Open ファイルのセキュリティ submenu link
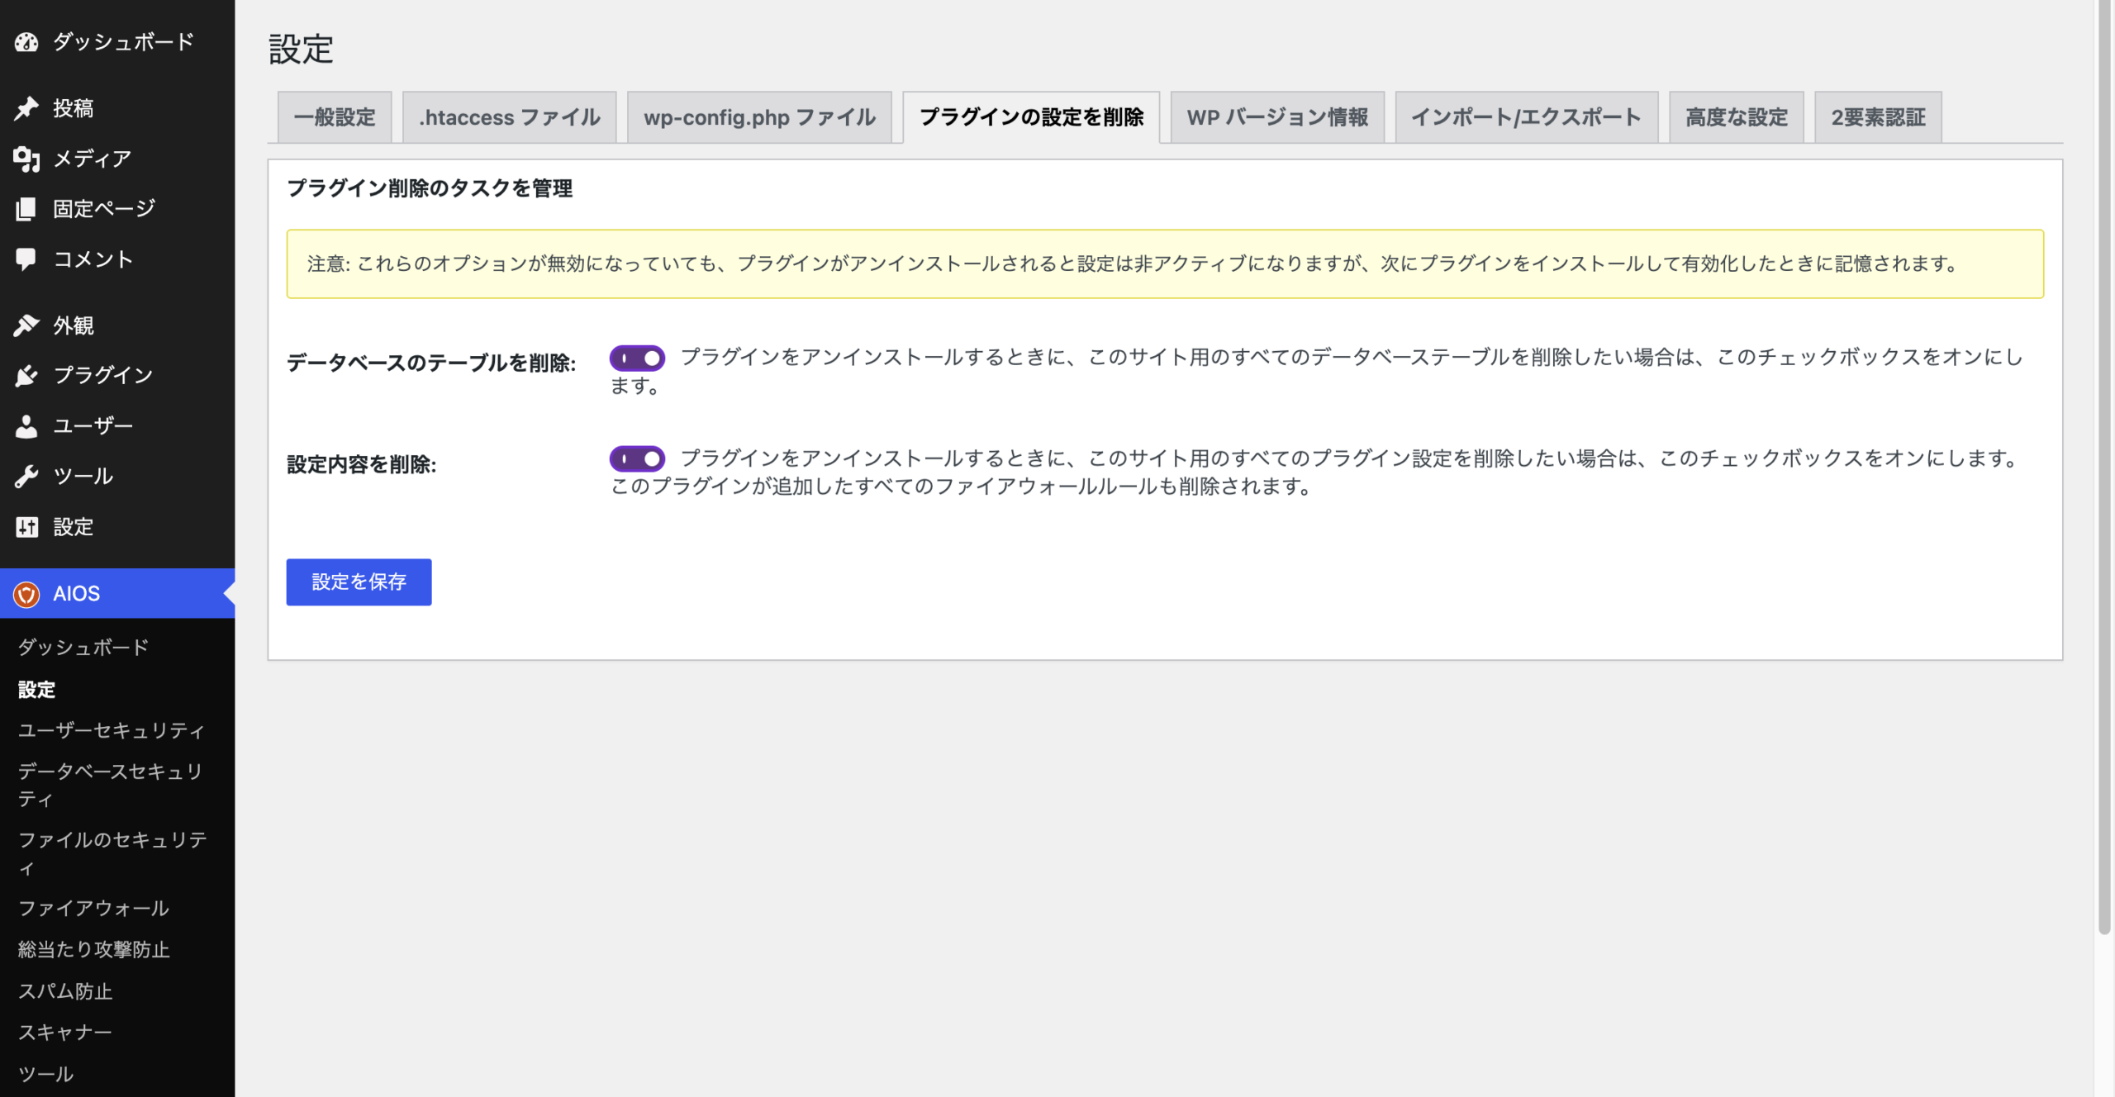 (x=112, y=854)
